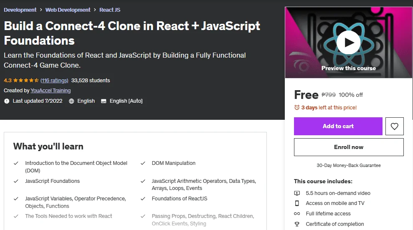Click the mobile device access icon
This screenshot has height=230, width=413.
coord(297,203)
